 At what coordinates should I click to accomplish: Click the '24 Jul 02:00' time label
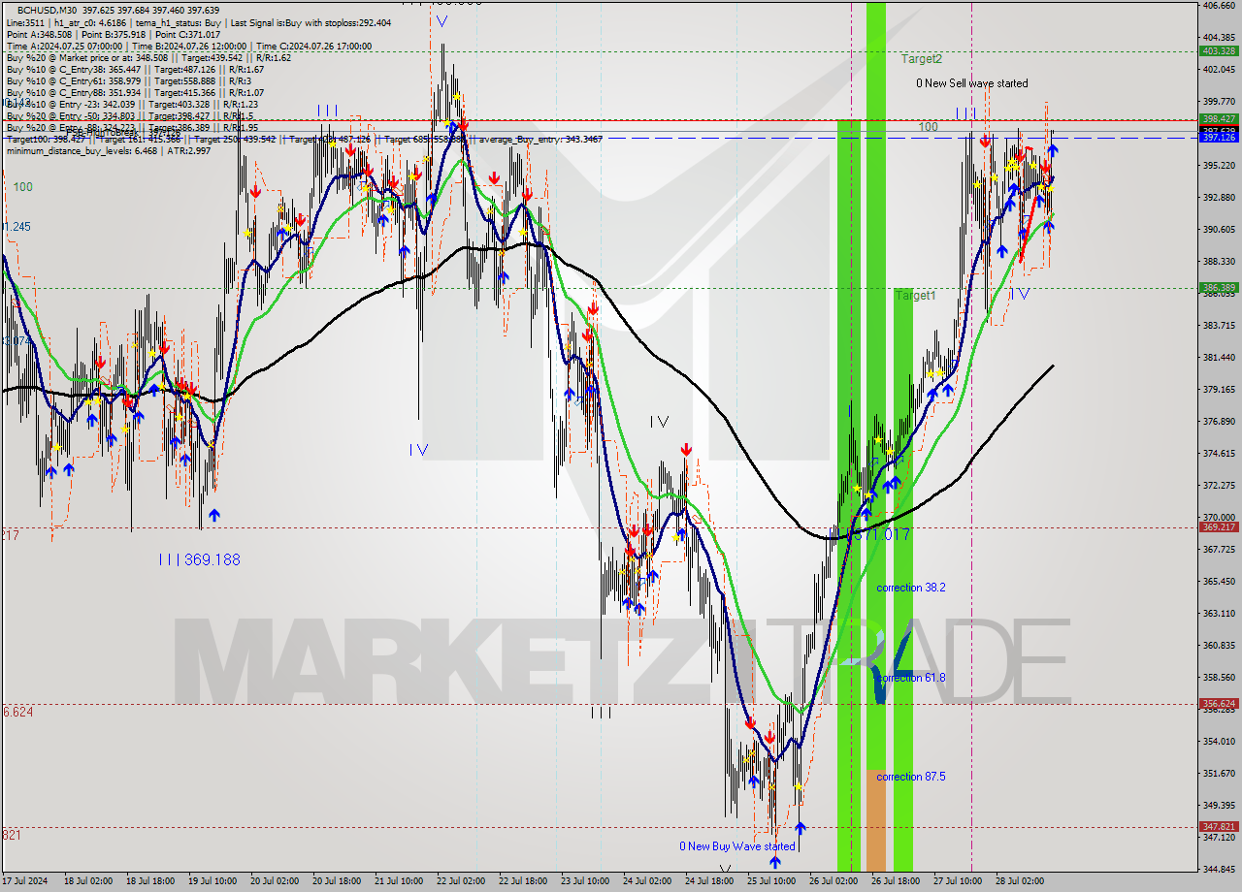[x=647, y=881]
